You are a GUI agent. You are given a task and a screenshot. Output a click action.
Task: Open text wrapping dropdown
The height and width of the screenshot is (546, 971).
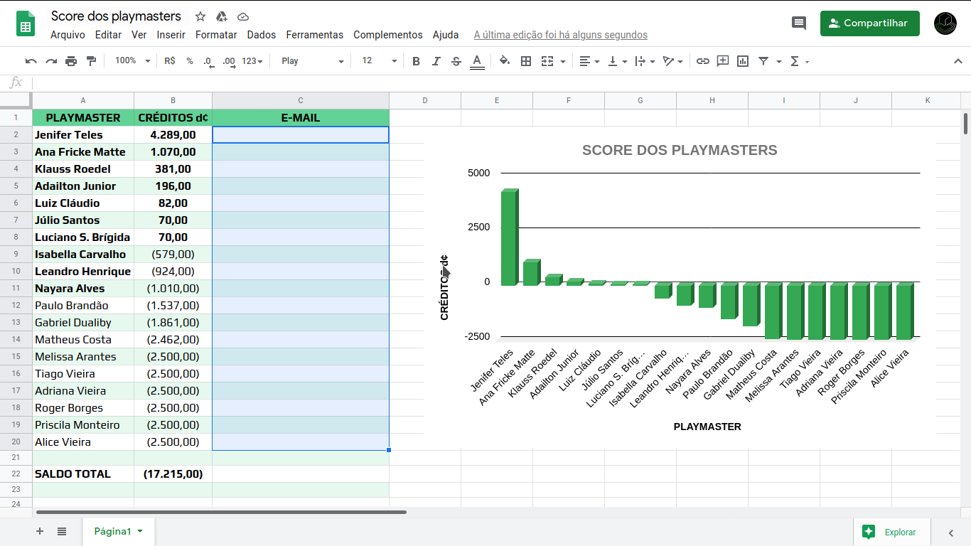tap(645, 61)
